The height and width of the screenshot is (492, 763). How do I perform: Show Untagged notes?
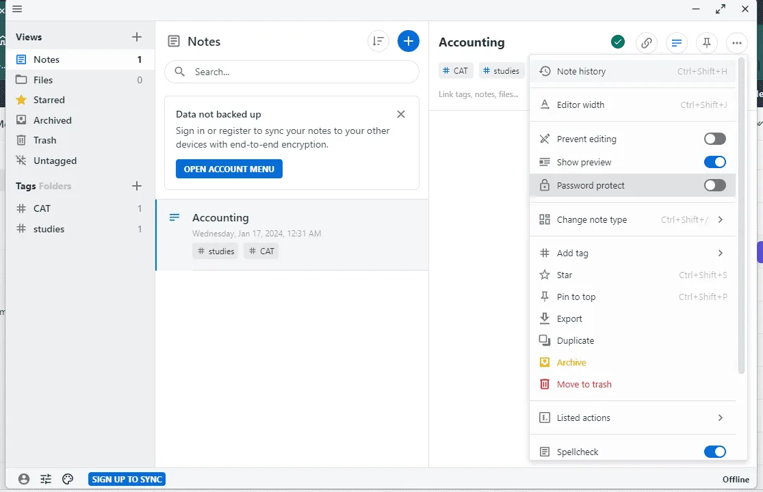[x=80, y=161]
